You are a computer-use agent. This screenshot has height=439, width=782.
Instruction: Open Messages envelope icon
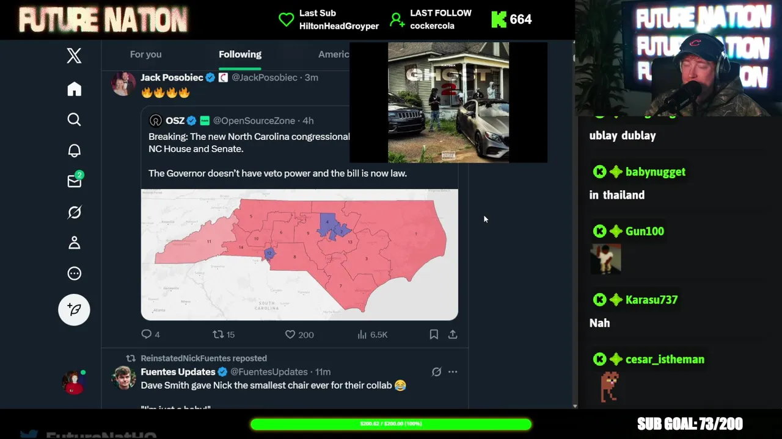75,180
